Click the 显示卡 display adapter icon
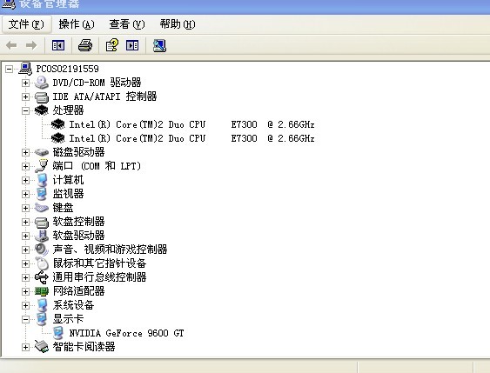This screenshot has width=490, height=373. pos(42,319)
